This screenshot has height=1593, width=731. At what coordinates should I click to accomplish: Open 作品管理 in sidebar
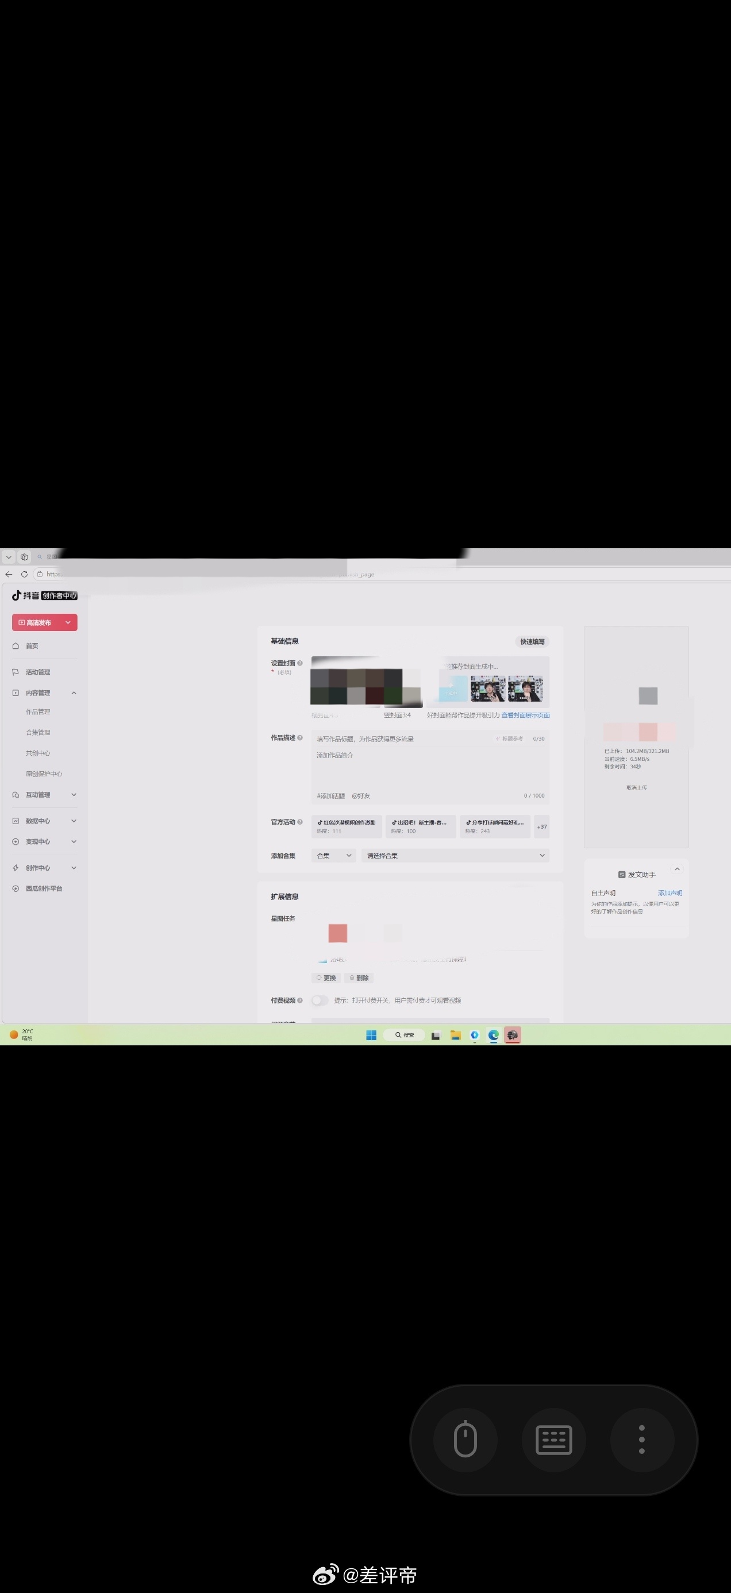(x=38, y=712)
